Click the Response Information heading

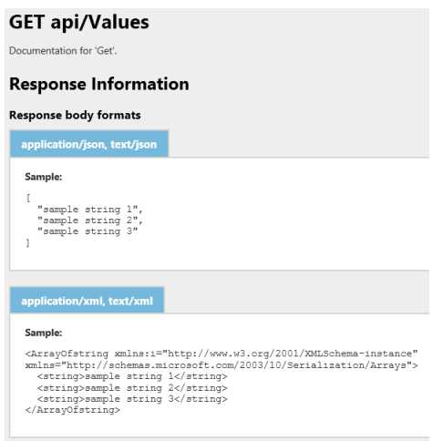(99, 84)
